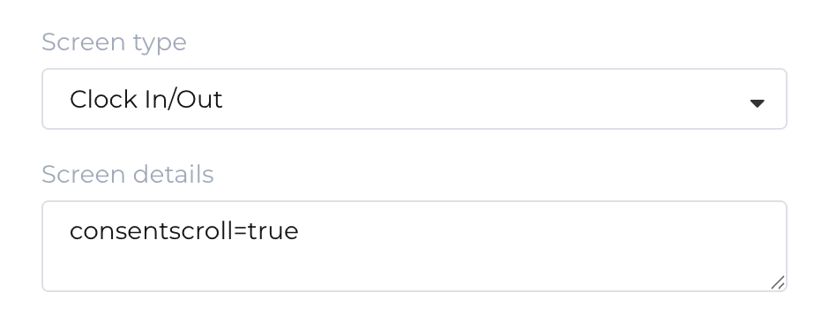The height and width of the screenshot is (323, 829).
Task: Click the equals sign in the details text
Action: 240,231
